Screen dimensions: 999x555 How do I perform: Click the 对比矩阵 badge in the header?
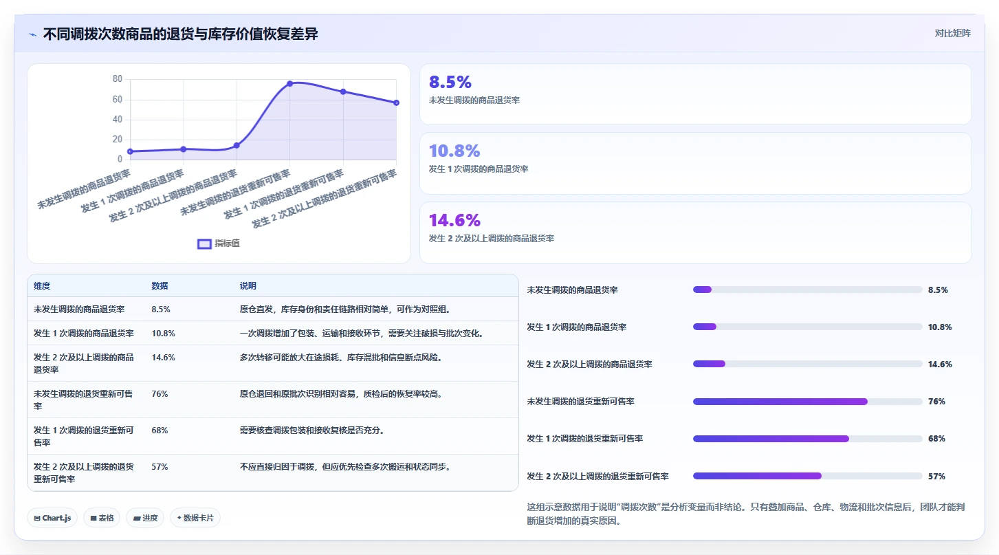pyautogui.click(x=952, y=33)
